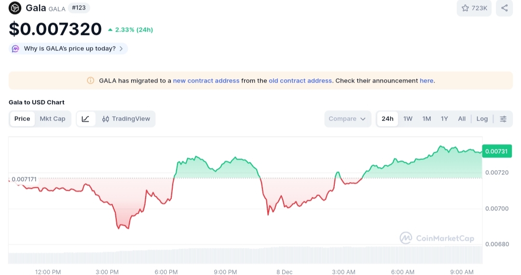Open the old contract address link

point(301,80)
